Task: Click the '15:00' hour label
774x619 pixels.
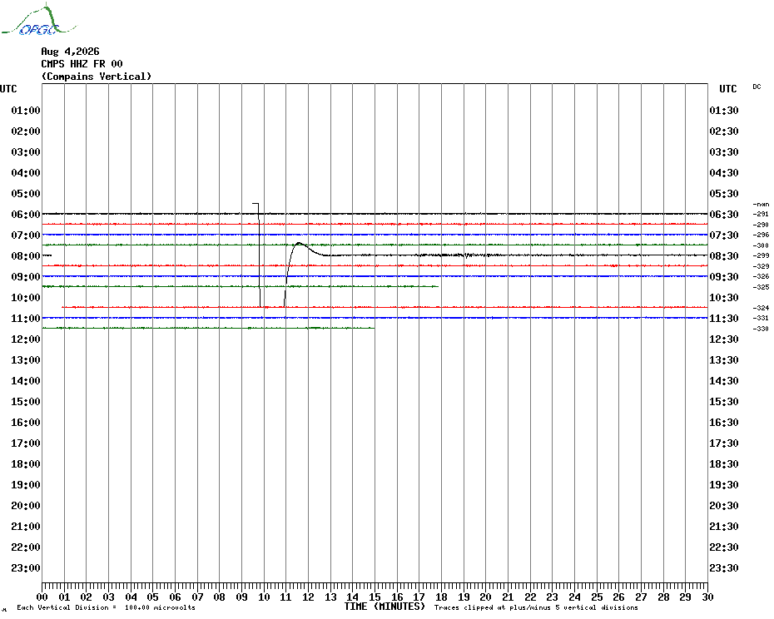Action: click(26, 401)
